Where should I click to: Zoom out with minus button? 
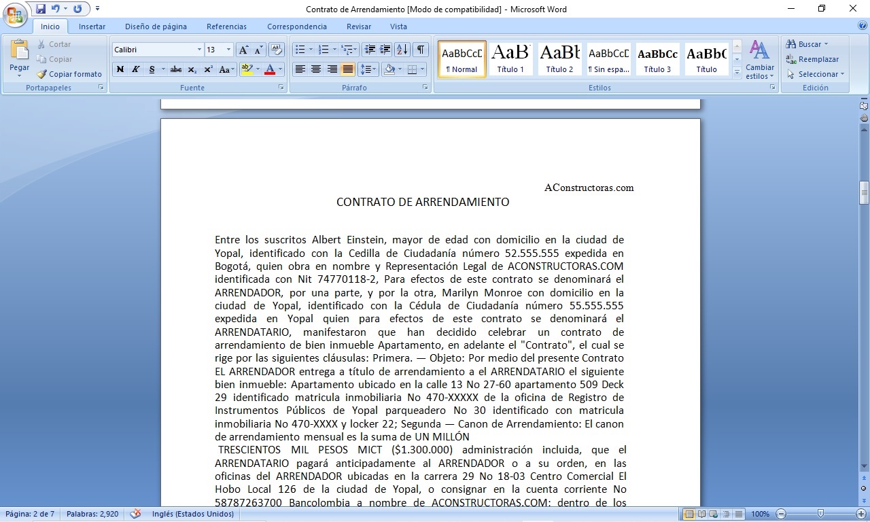[781, 514]
